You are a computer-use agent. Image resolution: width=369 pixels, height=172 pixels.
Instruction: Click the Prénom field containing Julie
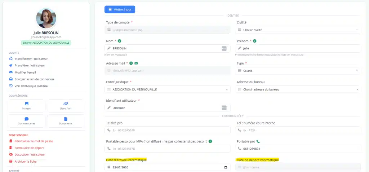[298, 48]
